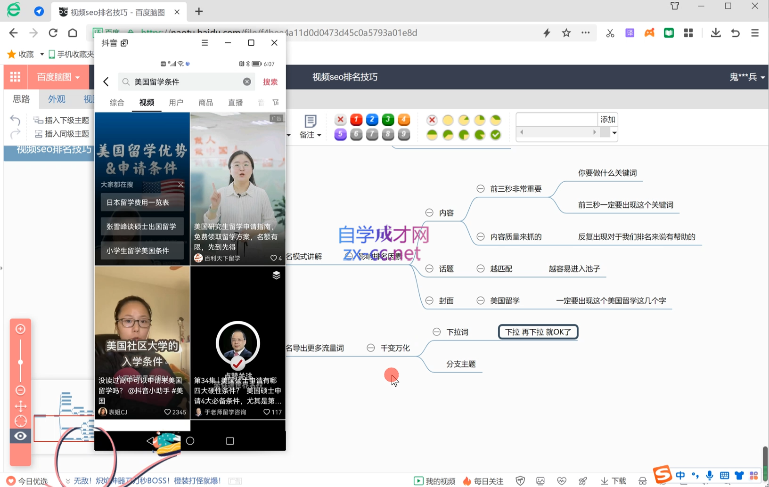
Task: Click the undo arrow in mind map toolbar
Action: 15,120
